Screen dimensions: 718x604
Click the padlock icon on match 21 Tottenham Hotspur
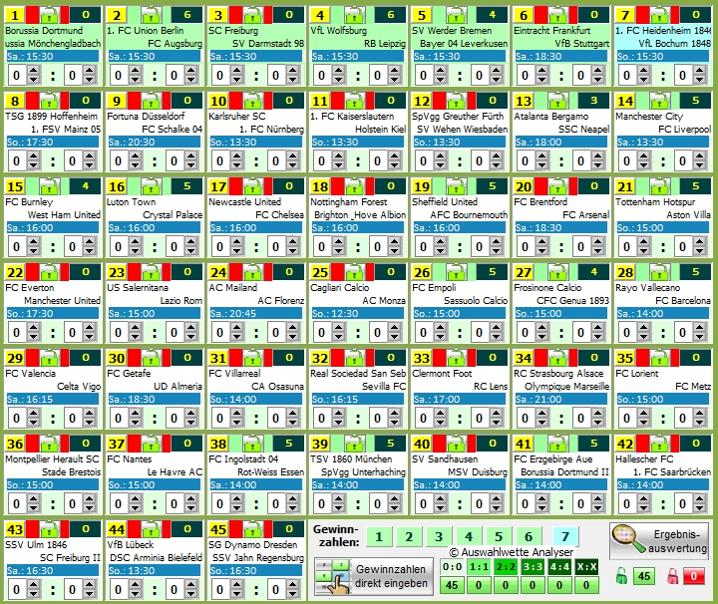[659, 186]
